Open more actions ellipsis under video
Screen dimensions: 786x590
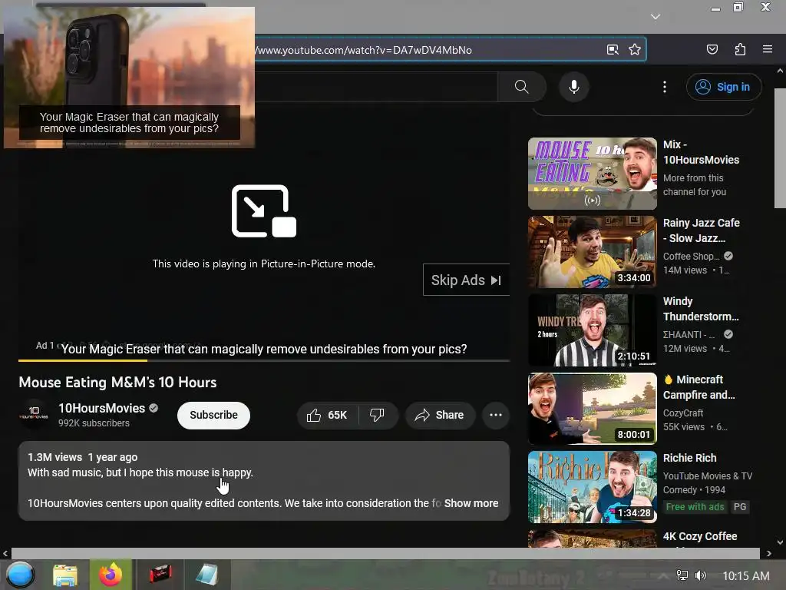click(496, 415)
